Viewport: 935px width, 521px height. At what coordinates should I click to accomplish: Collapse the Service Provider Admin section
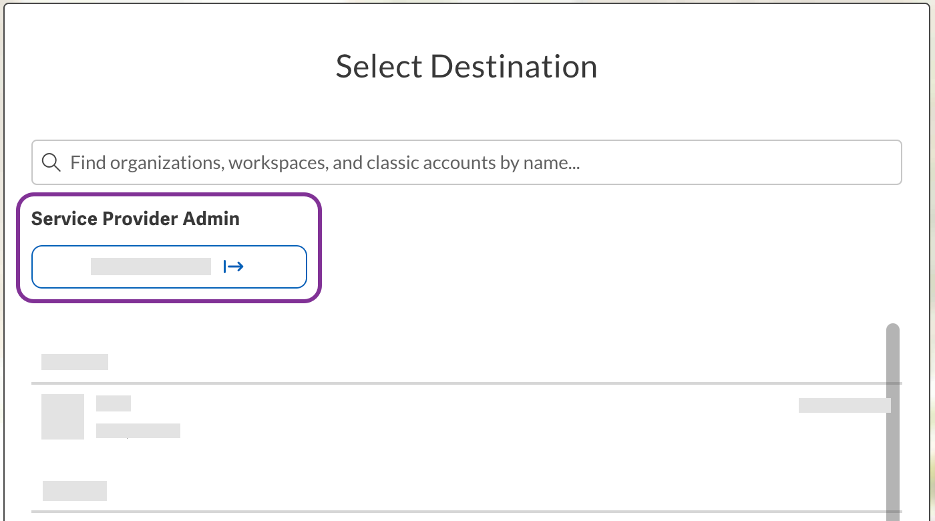point(135,218)
